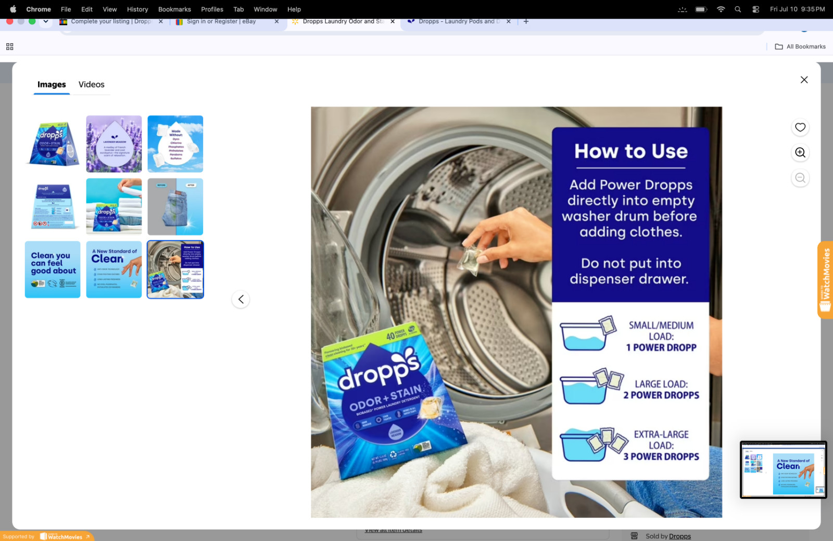Open a new browser tab with plus
833x541 pixels.
[x=526, y=21]
